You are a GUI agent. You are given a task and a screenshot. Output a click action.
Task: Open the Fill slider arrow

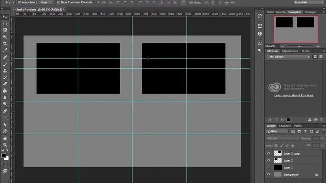pos(322,146)
